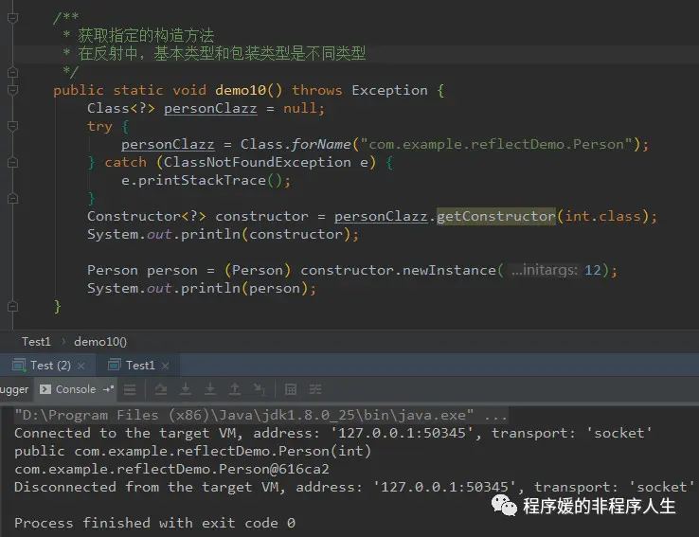
Task: Click the demo10 method name in declaration
Action: [241, 90]
